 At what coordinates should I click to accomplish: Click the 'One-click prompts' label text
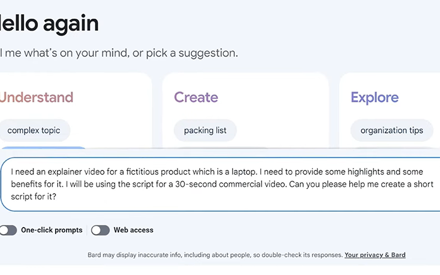click(52, 230)
